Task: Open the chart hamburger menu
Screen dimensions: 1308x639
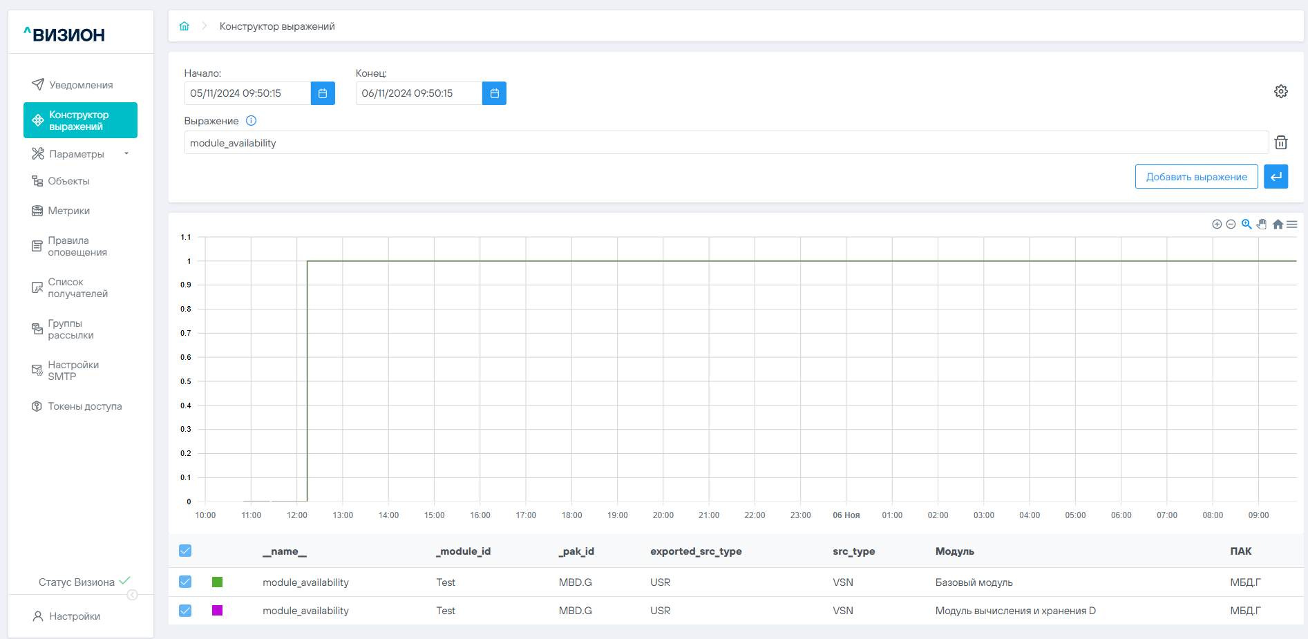Action: pos(1292,225)
